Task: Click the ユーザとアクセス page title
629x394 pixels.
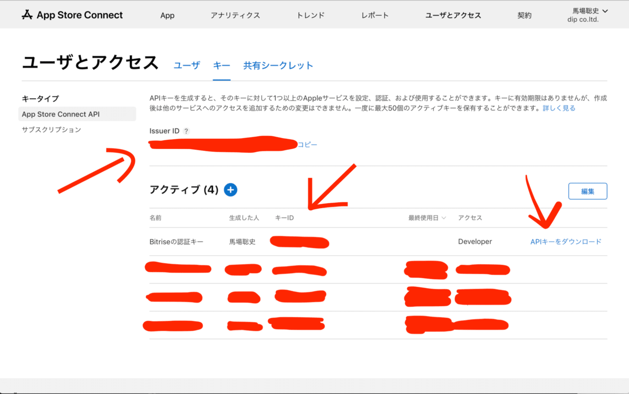Action: coord(90,62)
